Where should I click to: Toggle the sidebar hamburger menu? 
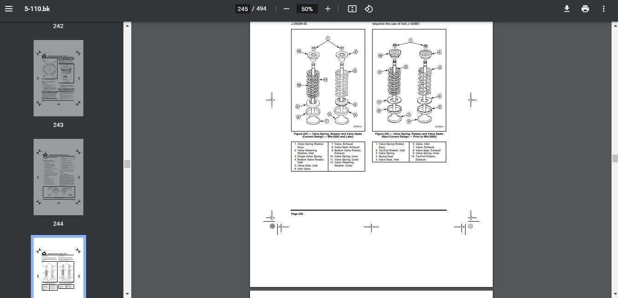9,9
